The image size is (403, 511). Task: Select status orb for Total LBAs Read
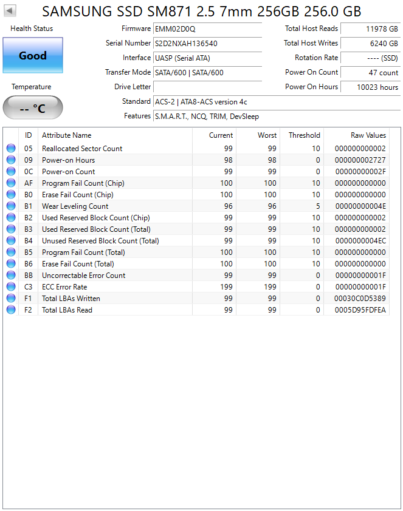[x=11, y=310]
